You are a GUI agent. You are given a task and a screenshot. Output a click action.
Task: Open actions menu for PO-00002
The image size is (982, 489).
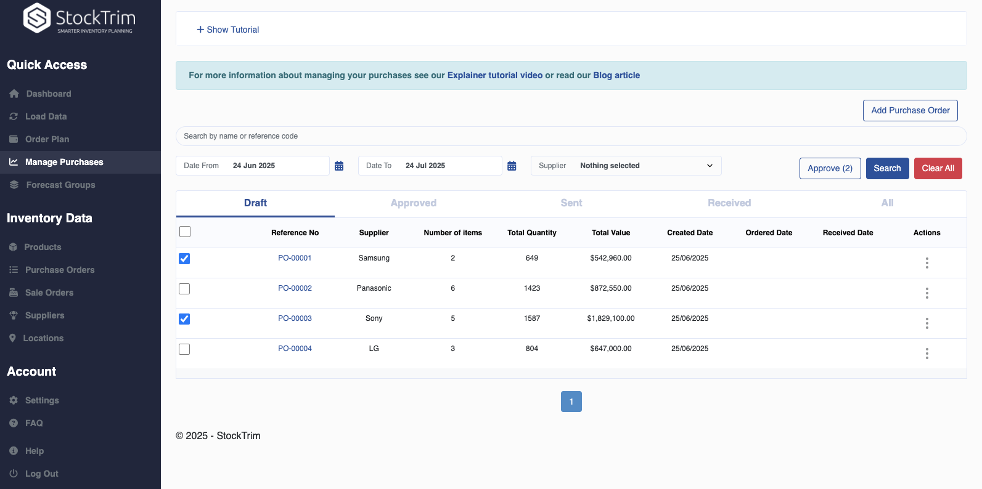tap(927, 293)
